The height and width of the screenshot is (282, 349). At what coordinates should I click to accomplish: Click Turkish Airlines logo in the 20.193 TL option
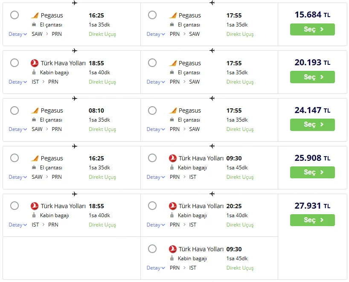(x=35, y=63)
